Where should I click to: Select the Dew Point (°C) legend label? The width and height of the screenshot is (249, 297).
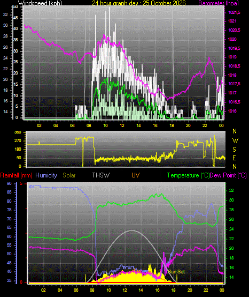(x=228, y=175)
